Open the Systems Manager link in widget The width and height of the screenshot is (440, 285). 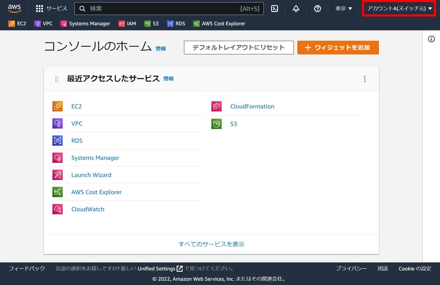tap(95, 158)
